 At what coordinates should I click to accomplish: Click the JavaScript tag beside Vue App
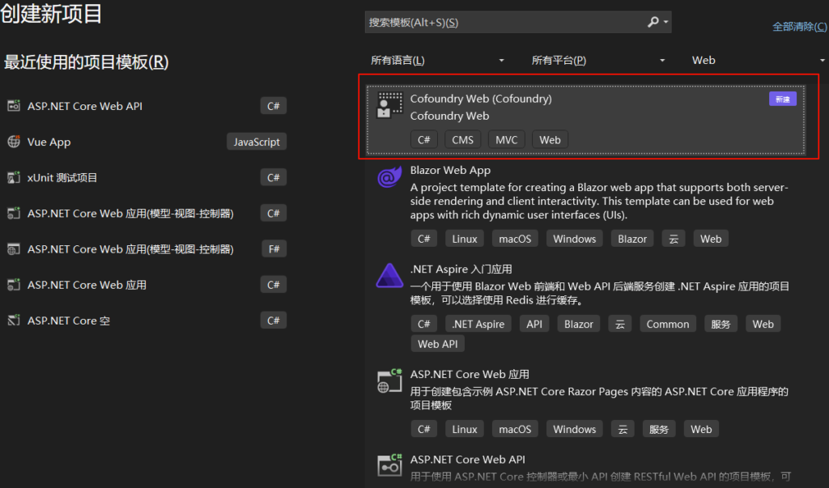coord(257,142)
